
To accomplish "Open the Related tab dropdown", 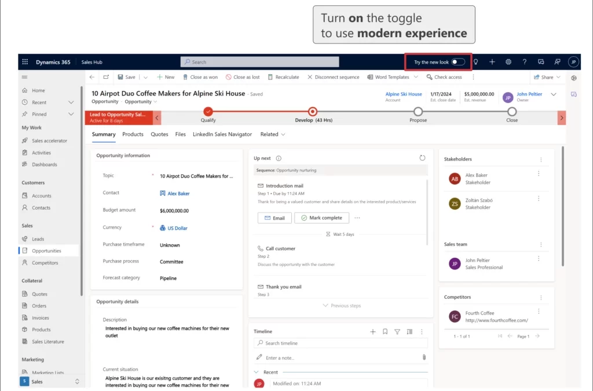I will click(273, 134).
